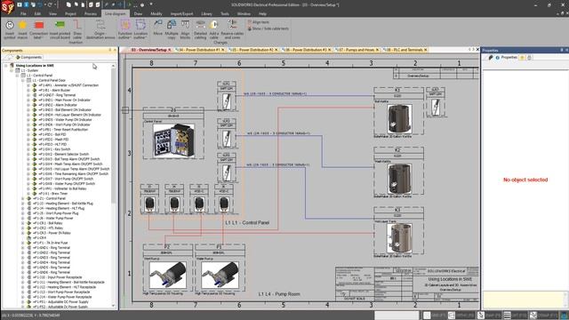Open the View menu
The height and width of the screenshot is (320, 569).
point(52,14)
